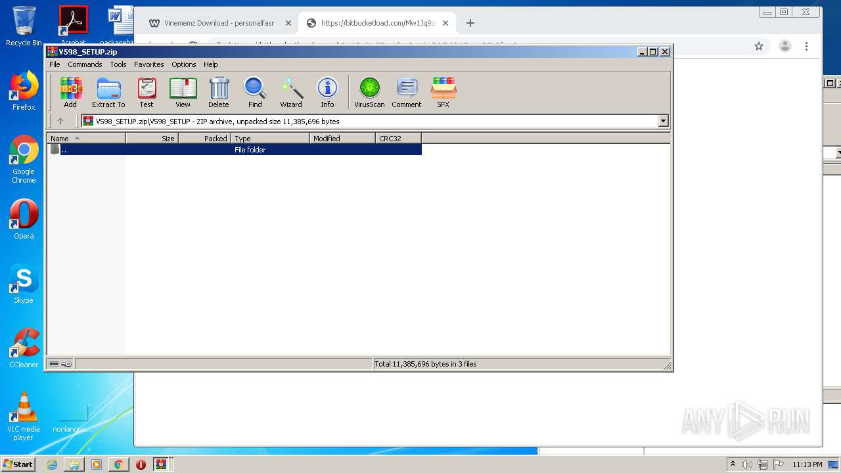Sort by Size column header
The height and width of the screenshot is (473, 841).
point(152,139)
